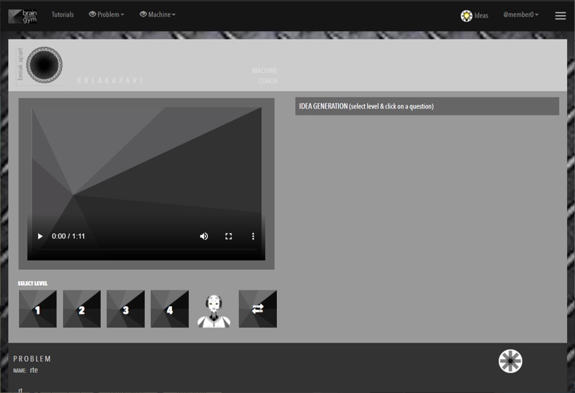This screenshot has height=393, width=575.
Task: Click the video time '0:00 / 1:11'
Action: point(68,236)
